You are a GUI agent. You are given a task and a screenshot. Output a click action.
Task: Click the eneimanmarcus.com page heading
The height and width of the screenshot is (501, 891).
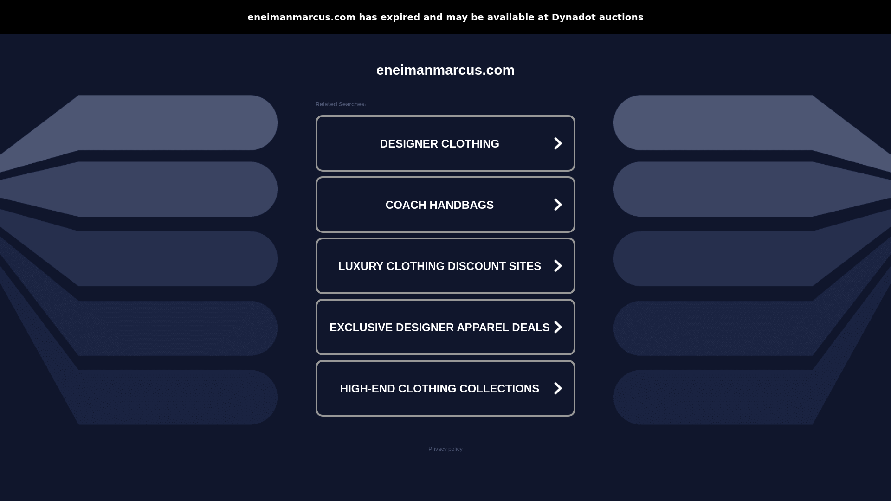pyautogui.click(x=445, y=70)
